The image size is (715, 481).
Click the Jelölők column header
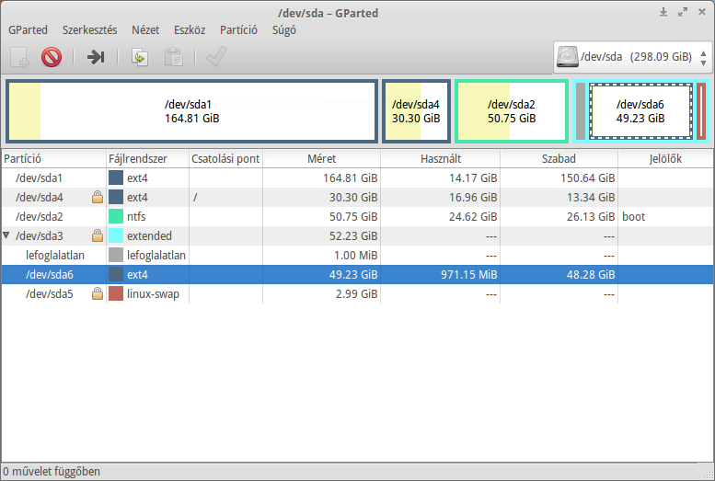click(665, 159)
